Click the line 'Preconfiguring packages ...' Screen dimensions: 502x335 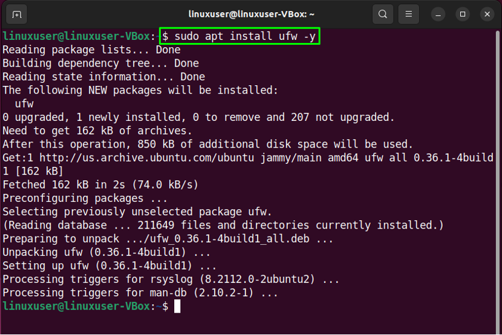click(85, 198)
